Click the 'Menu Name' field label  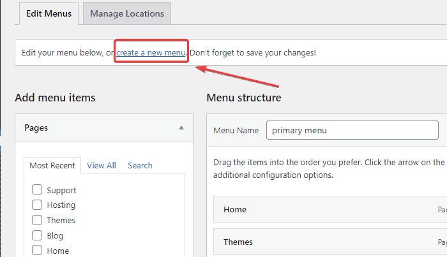point(236,130)
